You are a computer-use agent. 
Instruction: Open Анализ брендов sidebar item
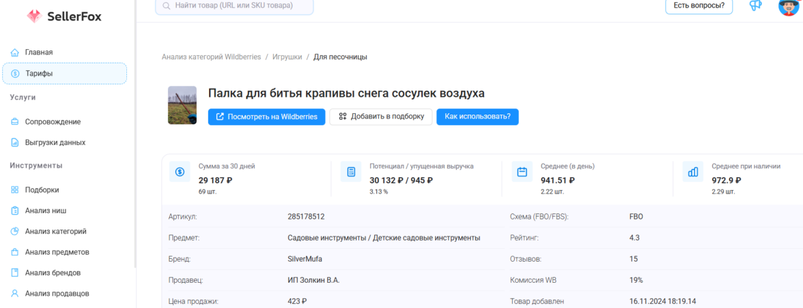[x=53, y=273]
